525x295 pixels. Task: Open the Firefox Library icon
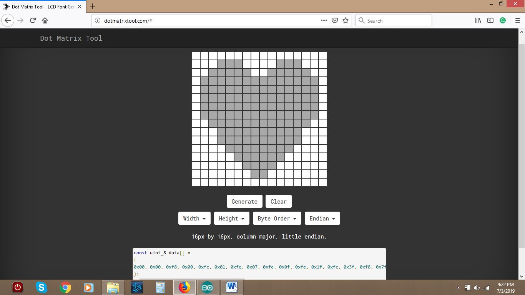(x=478, y=20)
